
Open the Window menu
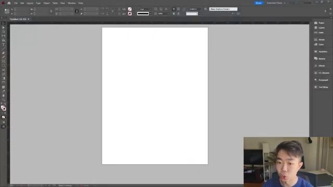(x=72, y=3)
